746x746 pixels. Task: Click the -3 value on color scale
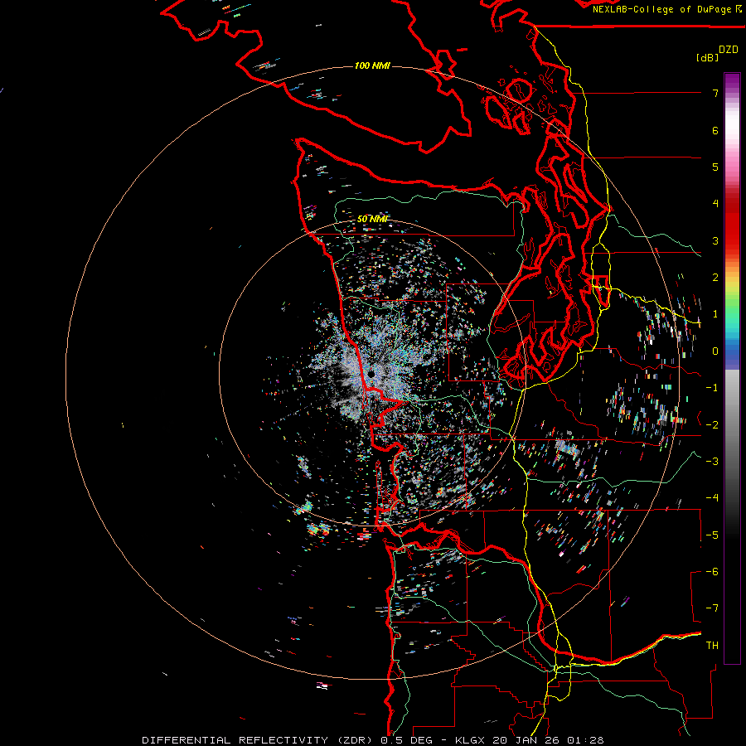click(712, 462)
